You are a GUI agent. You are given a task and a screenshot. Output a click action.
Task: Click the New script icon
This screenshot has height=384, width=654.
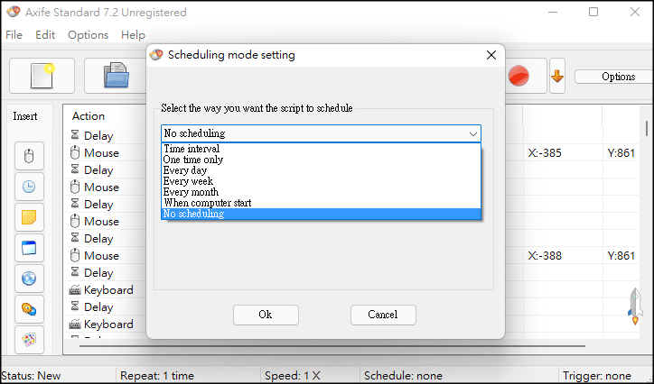[42, 76]
